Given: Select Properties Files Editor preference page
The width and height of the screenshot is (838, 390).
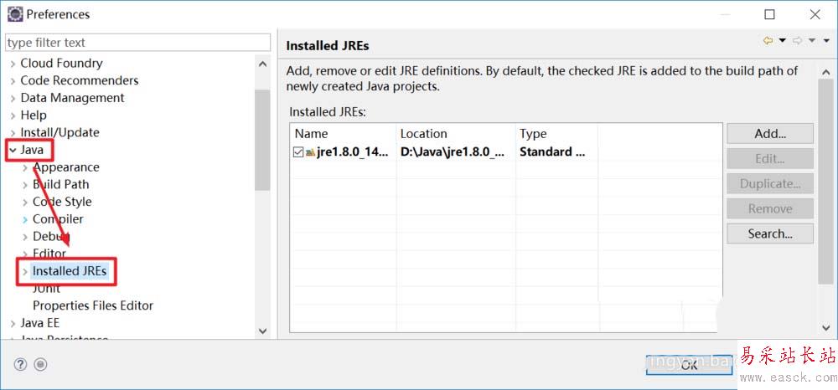Looking at the screenshot, I should click(x=92, y=305).
